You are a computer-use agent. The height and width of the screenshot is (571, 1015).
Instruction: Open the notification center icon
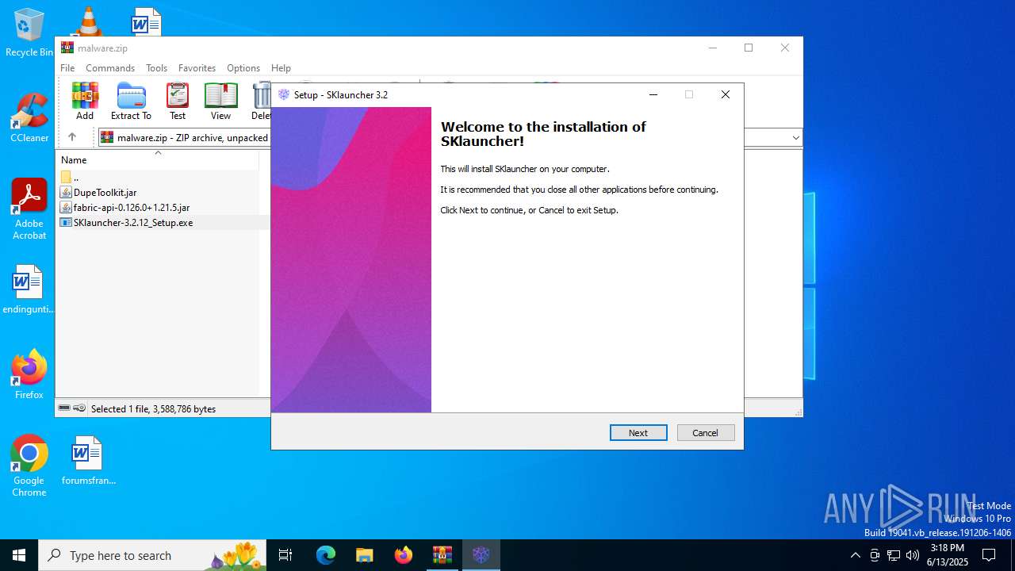pyautogui.click(x=989, y=555)
